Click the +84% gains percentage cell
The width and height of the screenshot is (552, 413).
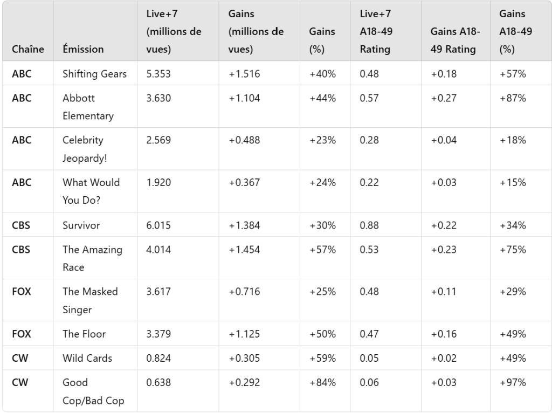click(322, 382)
